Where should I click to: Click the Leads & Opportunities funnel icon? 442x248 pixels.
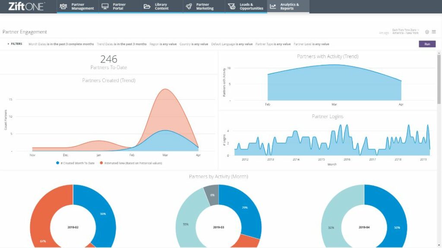point(231,6)
